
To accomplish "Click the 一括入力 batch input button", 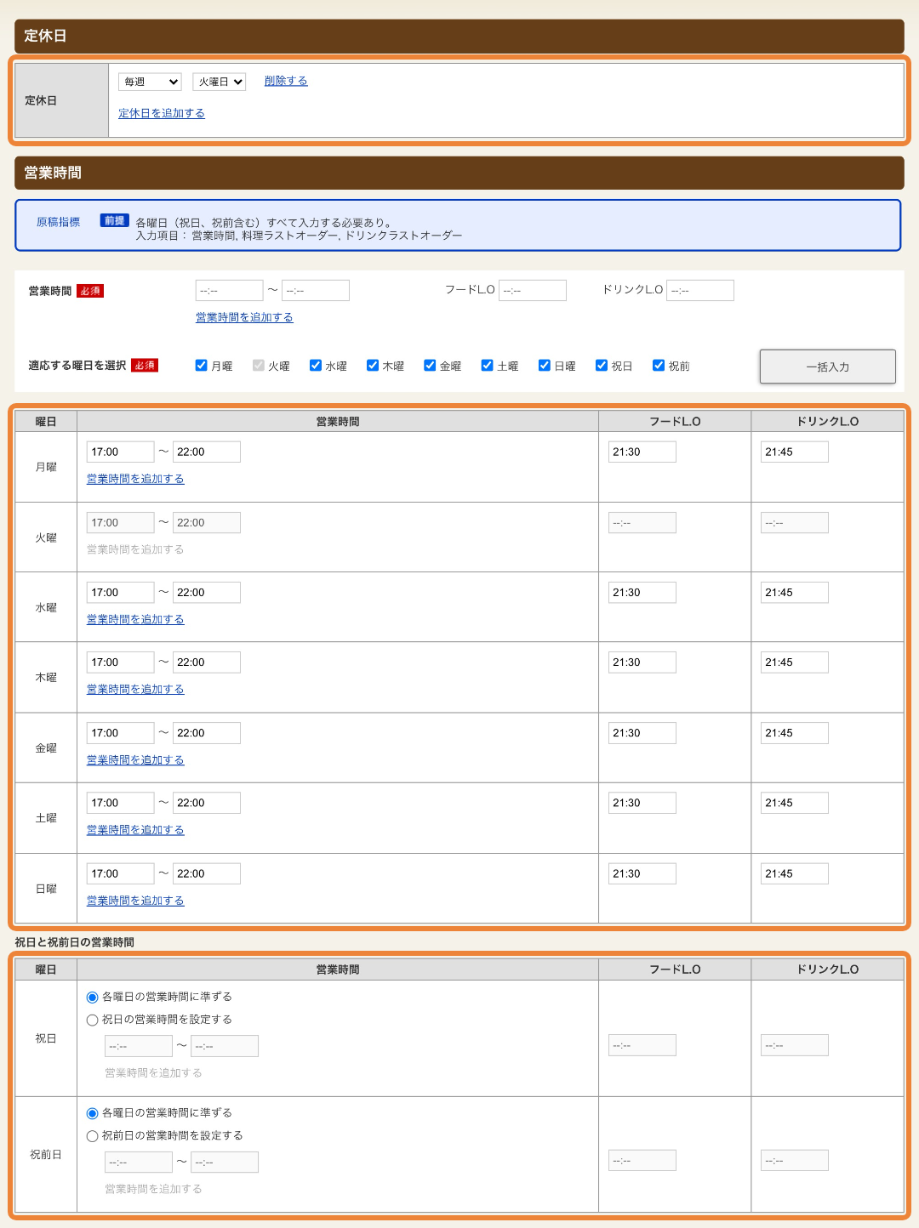I will (x=826, y=366).
